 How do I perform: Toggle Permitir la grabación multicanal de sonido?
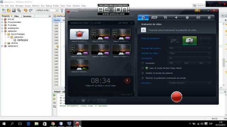(x=143, y=78)
